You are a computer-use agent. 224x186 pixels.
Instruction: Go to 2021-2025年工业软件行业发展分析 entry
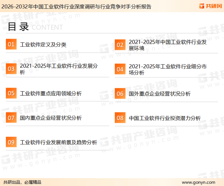click(59, 69)
